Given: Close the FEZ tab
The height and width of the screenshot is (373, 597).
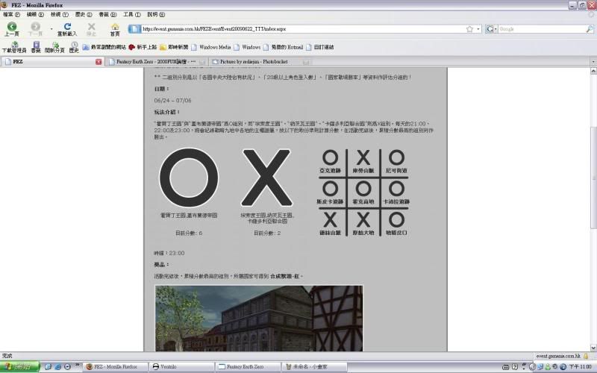Looking at the screenshot, I should [99, 62].
